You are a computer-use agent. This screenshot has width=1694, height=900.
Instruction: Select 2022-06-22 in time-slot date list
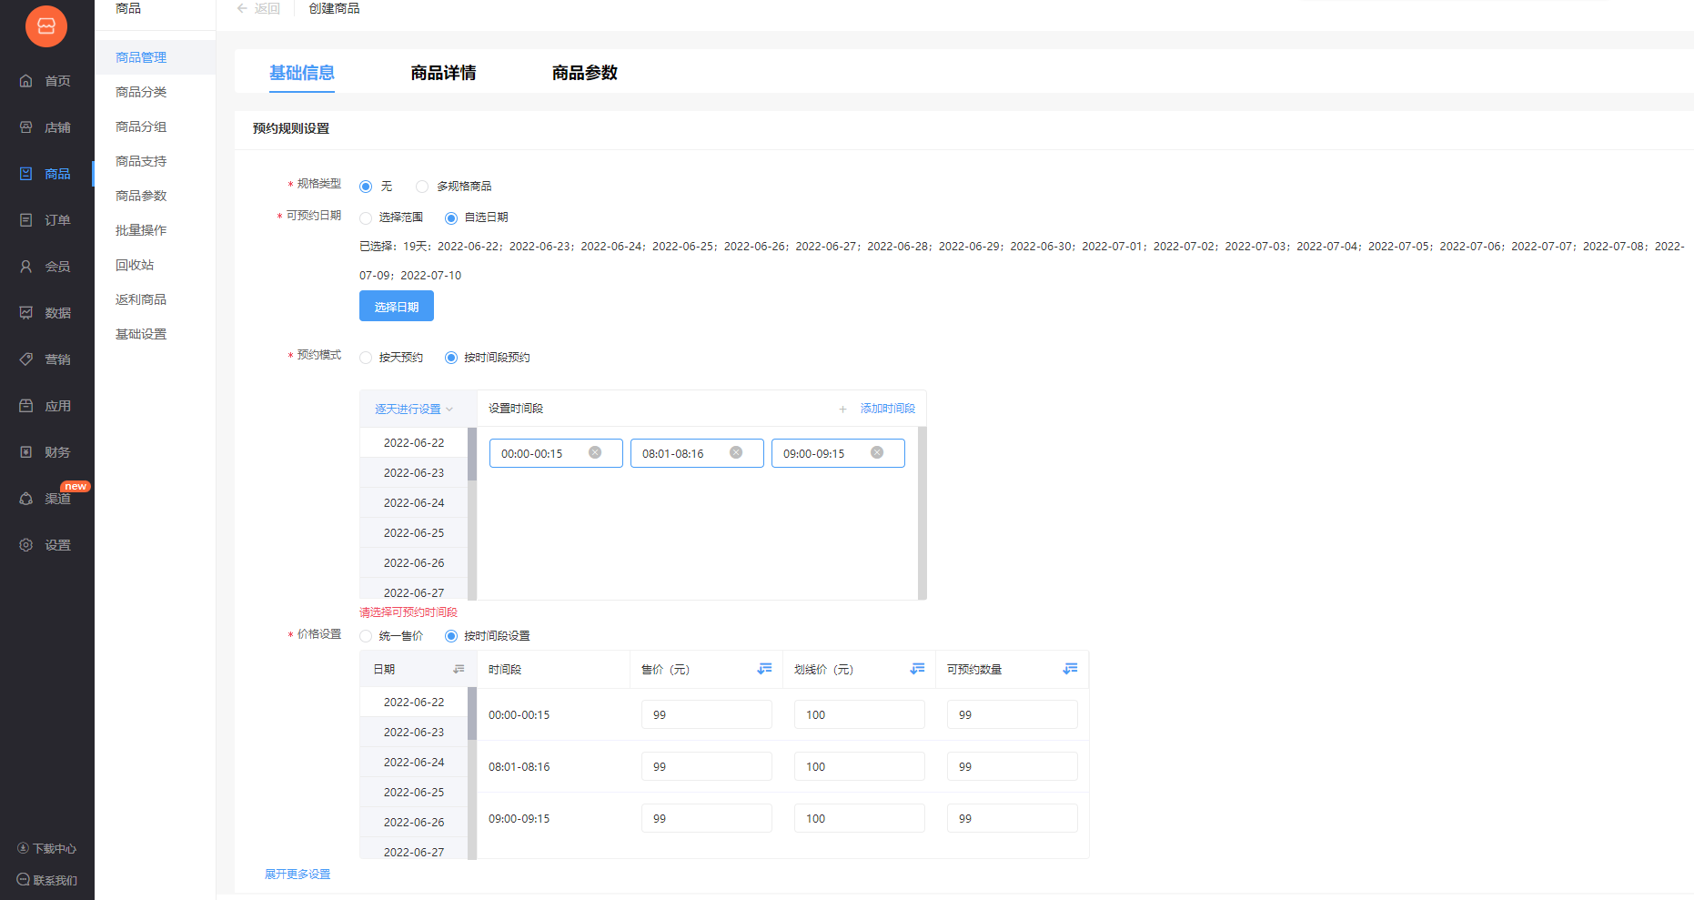(414, 443)
